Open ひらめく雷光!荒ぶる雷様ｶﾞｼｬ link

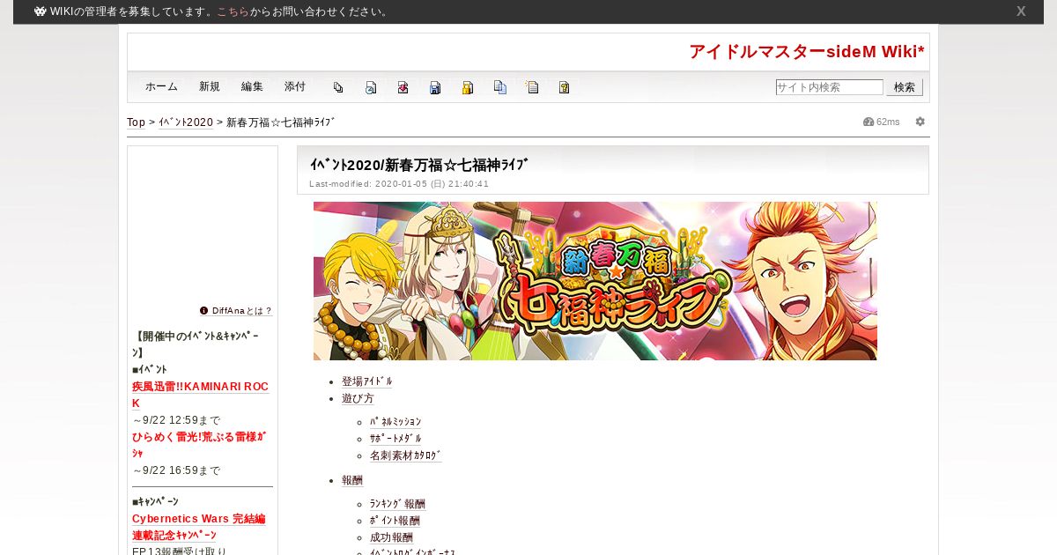click(x=199, y=445)
